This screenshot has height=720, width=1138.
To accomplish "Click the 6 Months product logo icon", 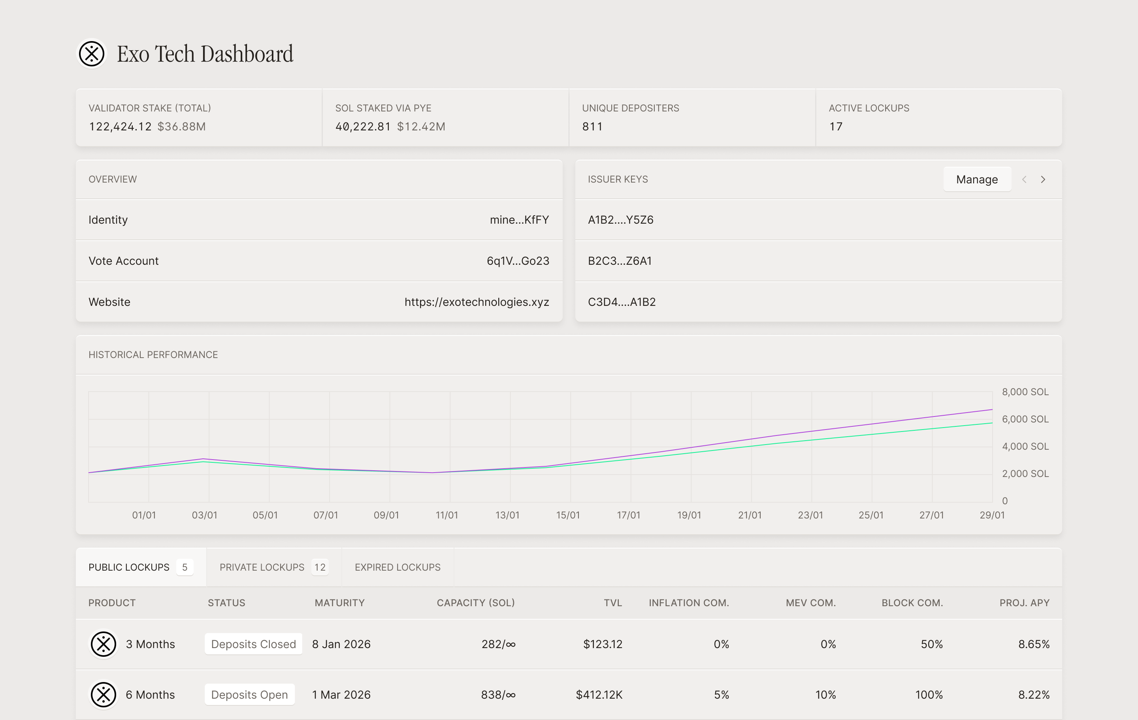I will pos(104,694).
